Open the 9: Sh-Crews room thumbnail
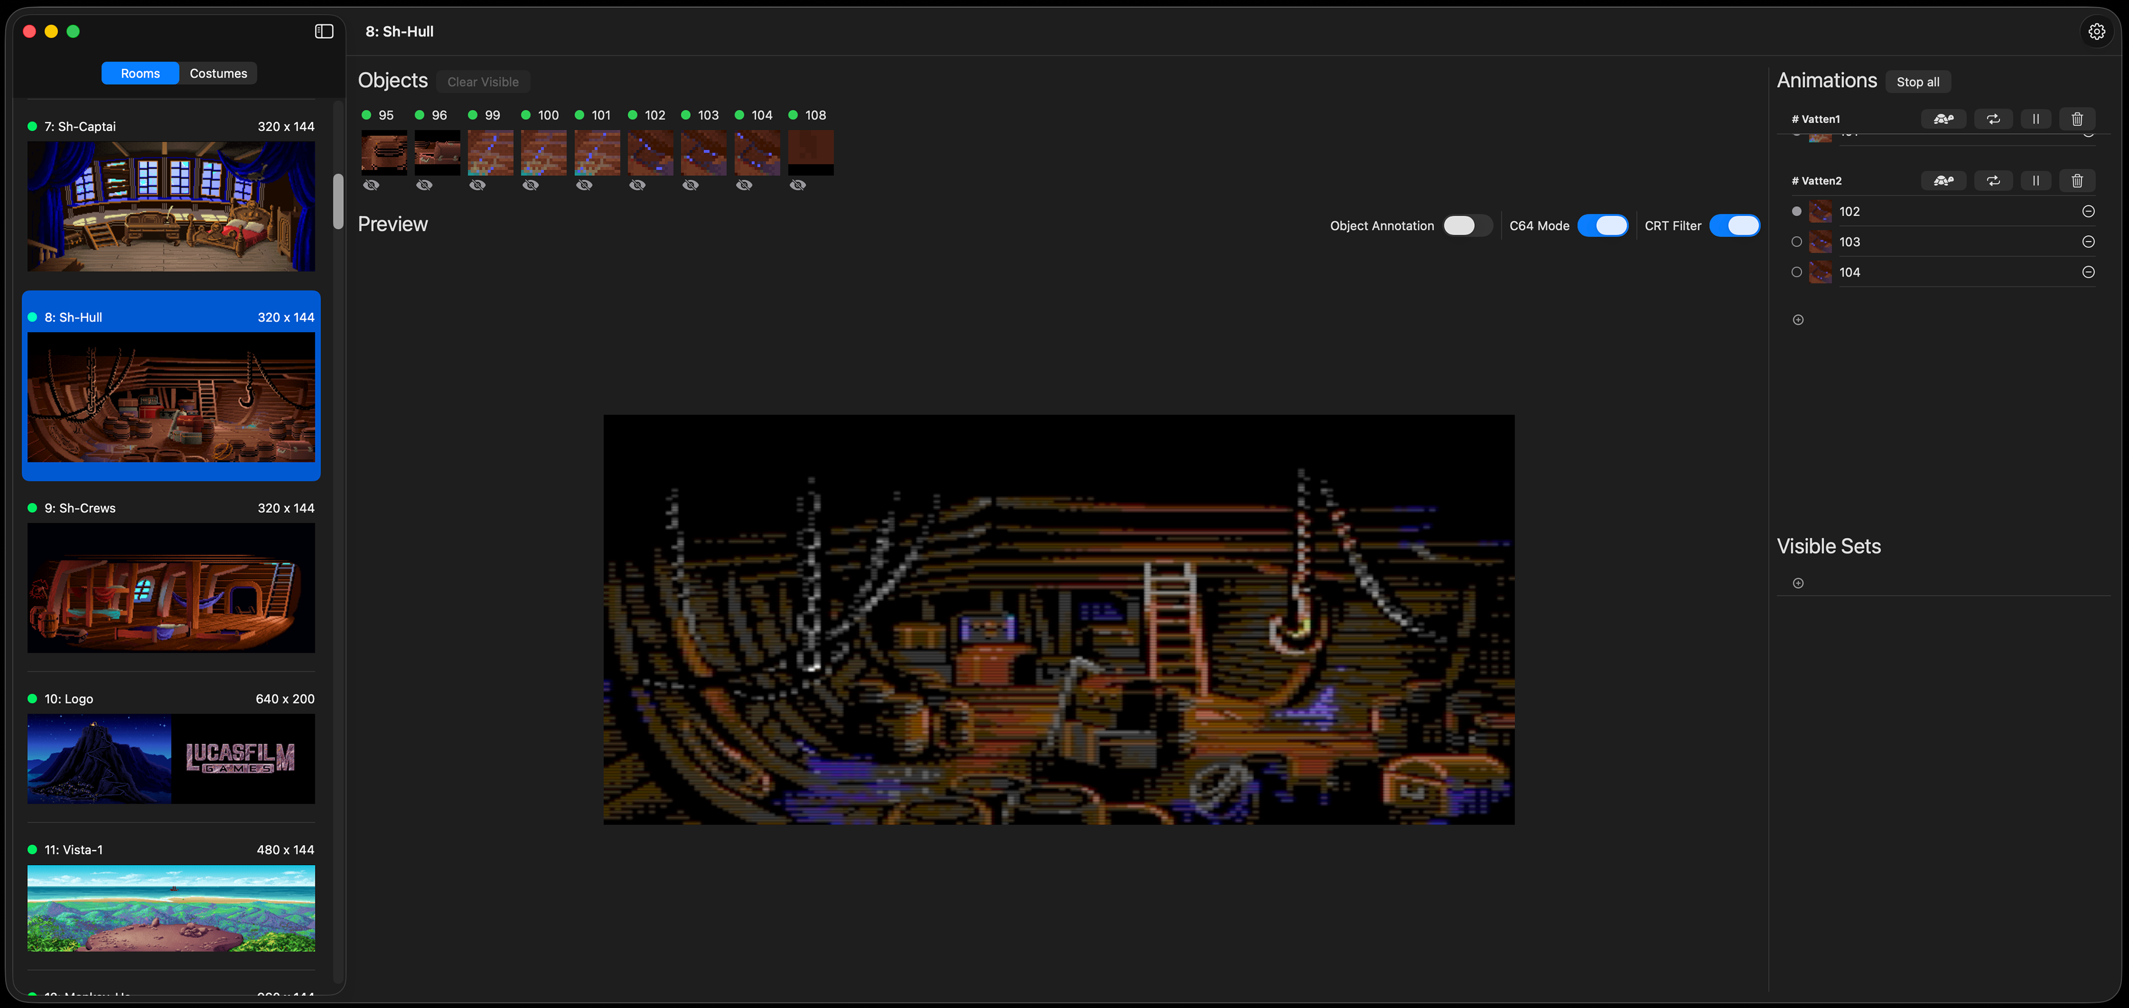Viewport: 2129px width, 1008px height. [x=171, y=588]
